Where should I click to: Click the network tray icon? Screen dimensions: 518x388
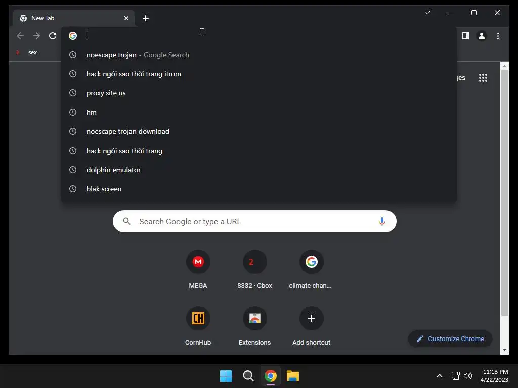(456, 376)
